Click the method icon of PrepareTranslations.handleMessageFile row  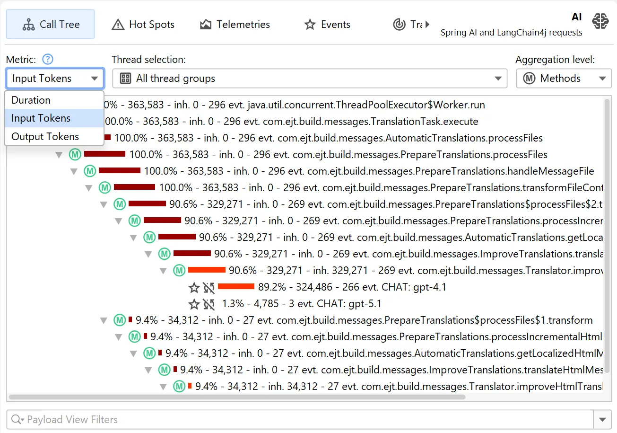pos(90,171)
